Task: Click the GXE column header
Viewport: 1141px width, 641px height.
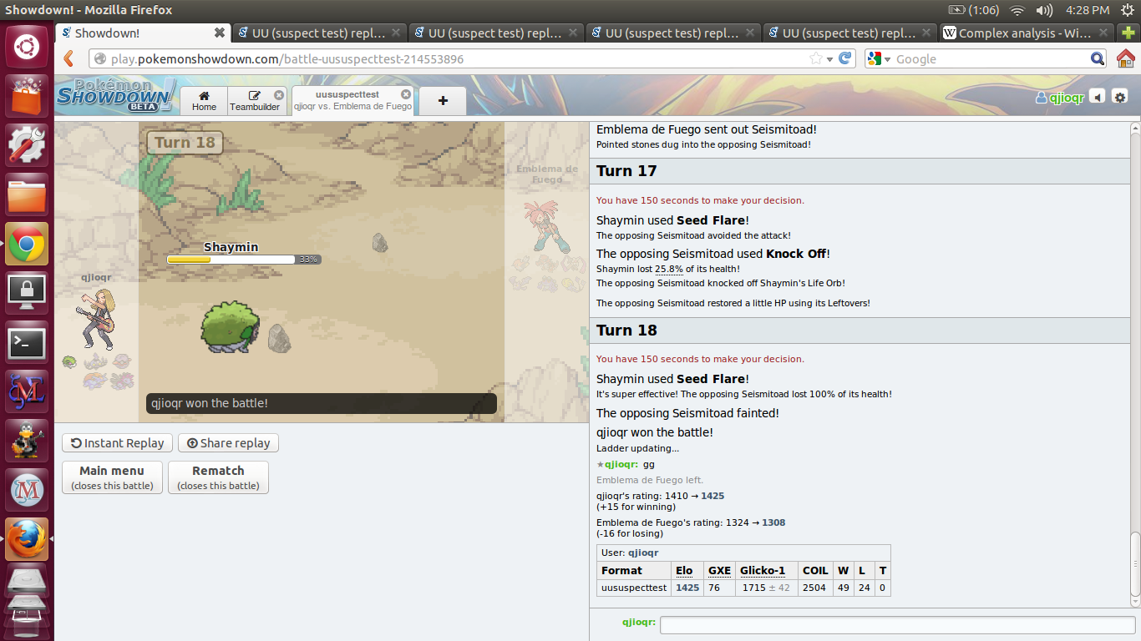Action: pos(719,570)
